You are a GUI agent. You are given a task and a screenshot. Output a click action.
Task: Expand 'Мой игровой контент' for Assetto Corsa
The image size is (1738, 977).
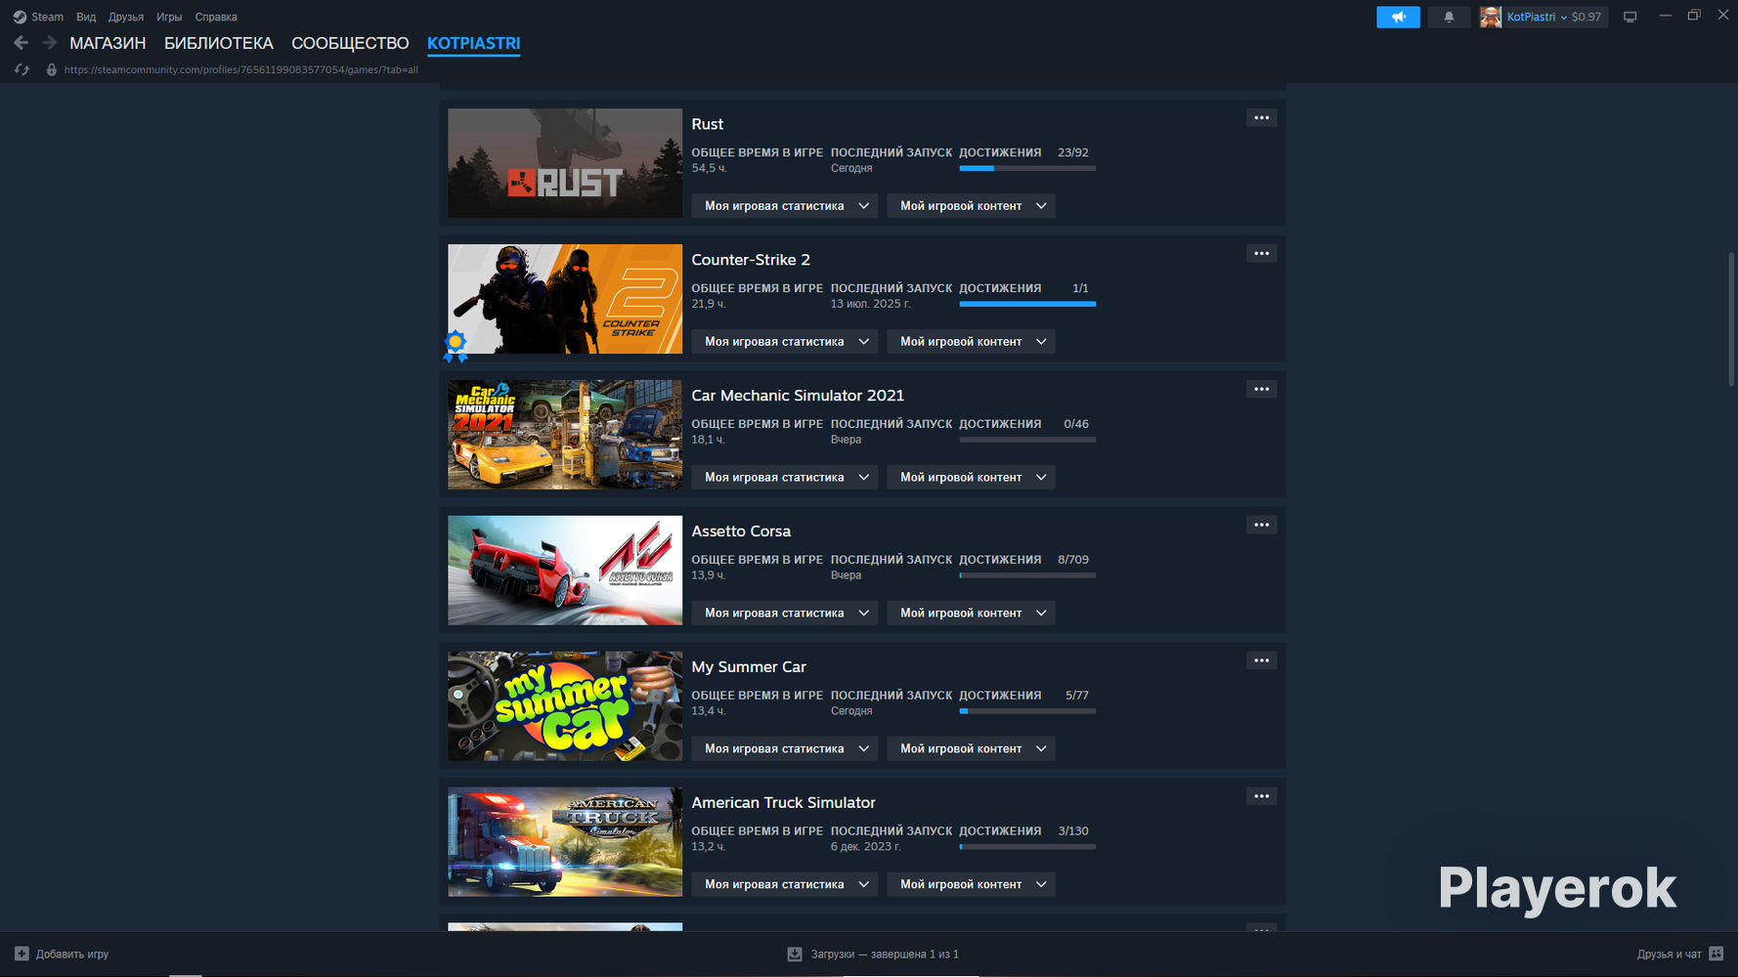[x=971, y=614]
